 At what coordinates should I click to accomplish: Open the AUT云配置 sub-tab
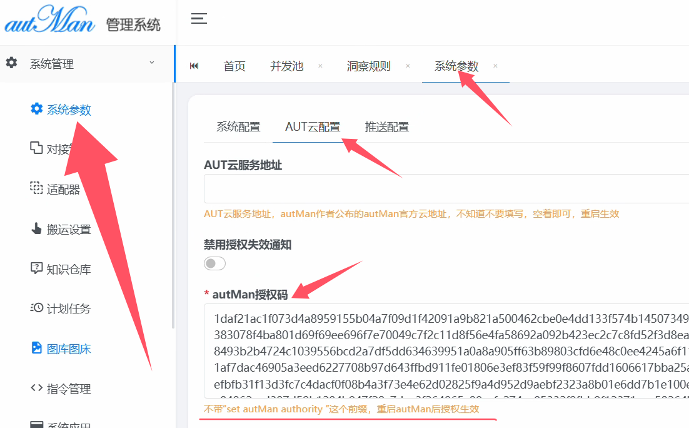313,127
